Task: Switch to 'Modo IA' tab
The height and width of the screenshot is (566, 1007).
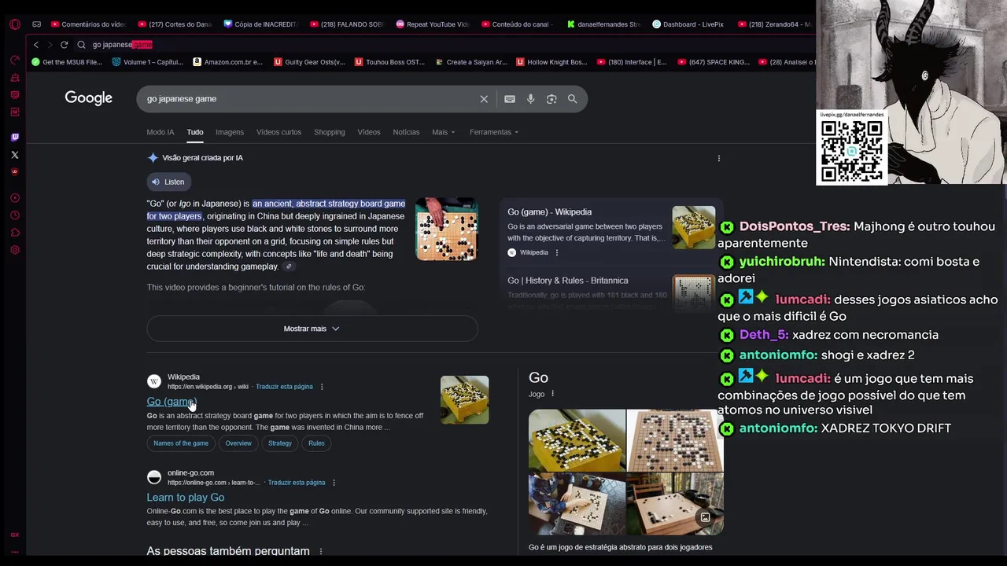Action: click(160, 132)
